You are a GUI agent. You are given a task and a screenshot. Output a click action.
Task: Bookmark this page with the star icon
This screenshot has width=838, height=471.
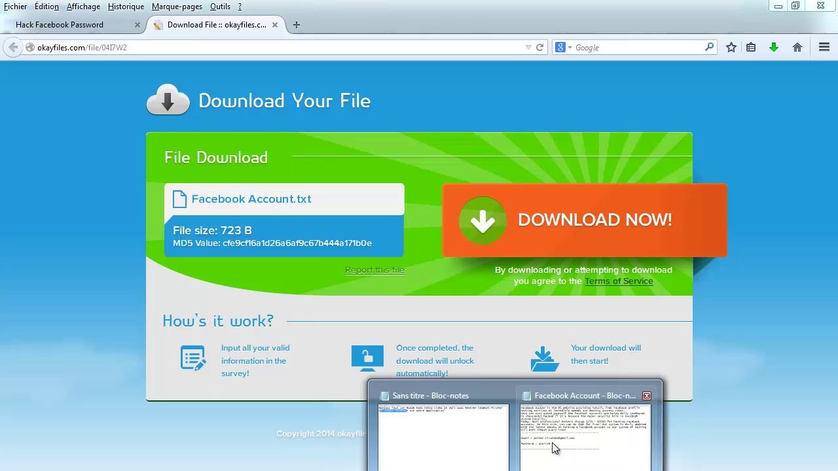tap(731, 47)
